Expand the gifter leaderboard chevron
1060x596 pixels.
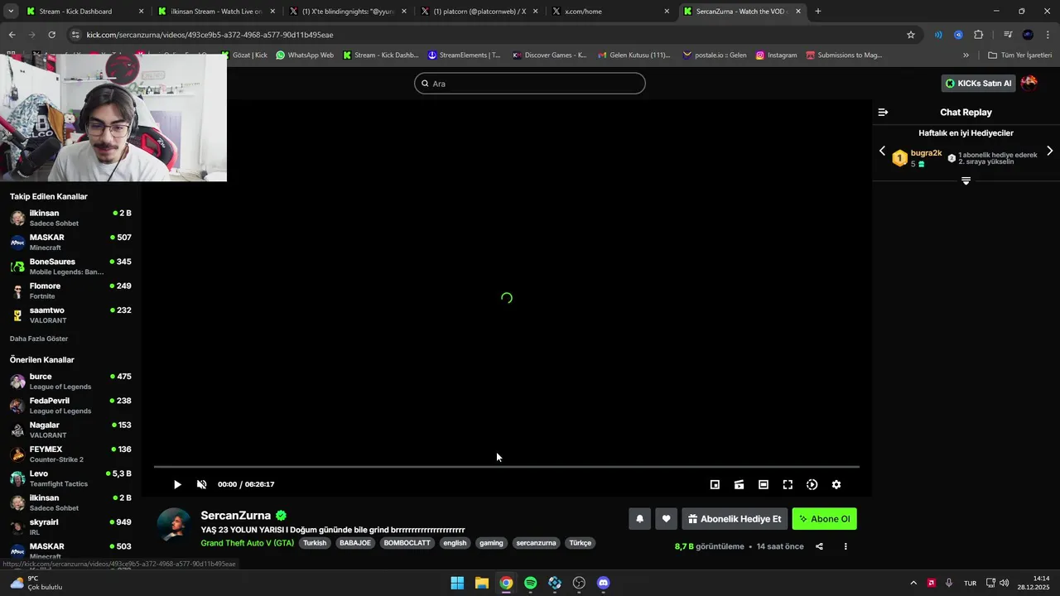coord(966,180)
